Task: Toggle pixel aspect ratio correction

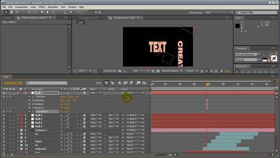Action: pos(202,71)
